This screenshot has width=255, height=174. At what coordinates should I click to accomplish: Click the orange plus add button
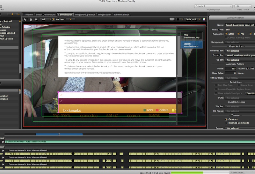pyautogui.click(x=12, y=14)
